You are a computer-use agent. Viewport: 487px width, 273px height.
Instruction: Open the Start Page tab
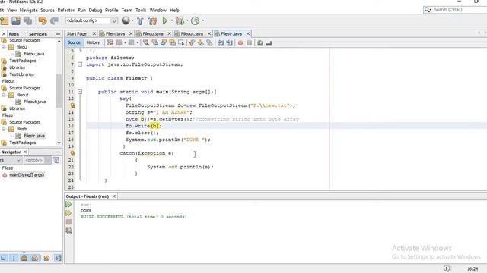(76, 33)
